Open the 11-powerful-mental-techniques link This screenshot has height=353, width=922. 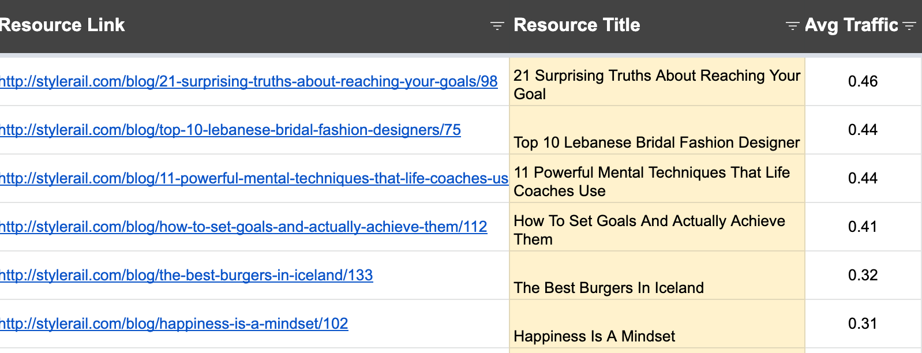254,178
